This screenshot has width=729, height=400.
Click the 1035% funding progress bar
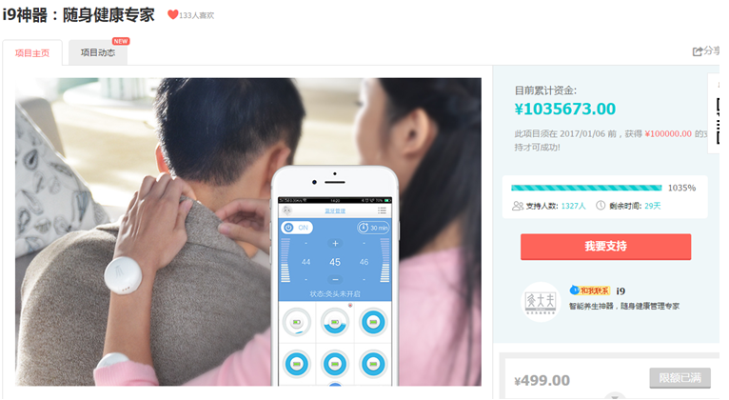click(586, 188)
